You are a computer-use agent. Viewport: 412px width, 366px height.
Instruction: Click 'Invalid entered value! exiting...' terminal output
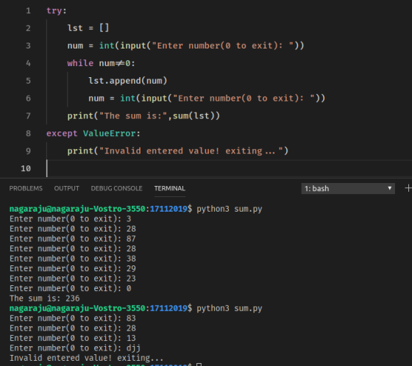(87, 358)
